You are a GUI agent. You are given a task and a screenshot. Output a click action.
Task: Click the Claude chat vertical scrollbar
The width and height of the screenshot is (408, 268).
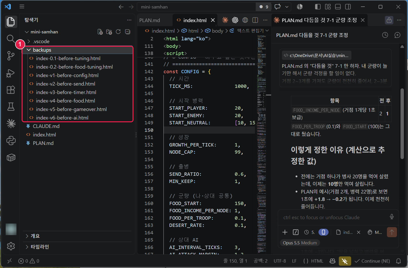402,123
